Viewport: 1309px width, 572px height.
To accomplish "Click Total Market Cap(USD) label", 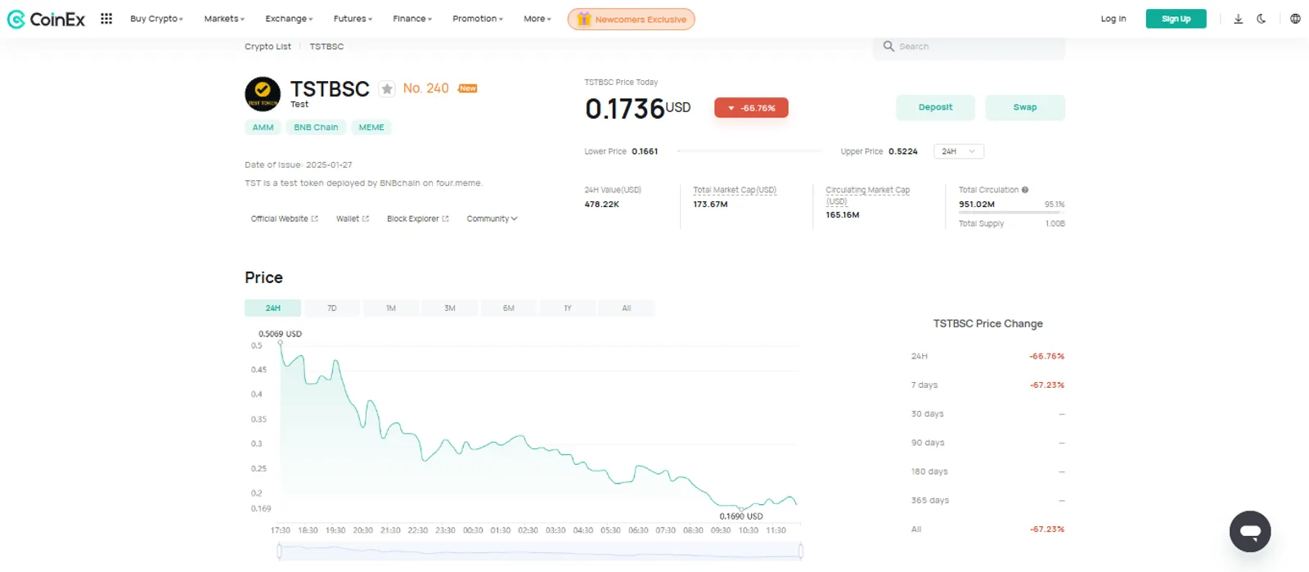I will click(735, 190).
